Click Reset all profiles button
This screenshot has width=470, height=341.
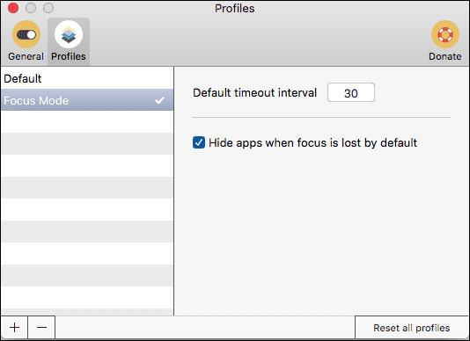[x=412, y=328]
